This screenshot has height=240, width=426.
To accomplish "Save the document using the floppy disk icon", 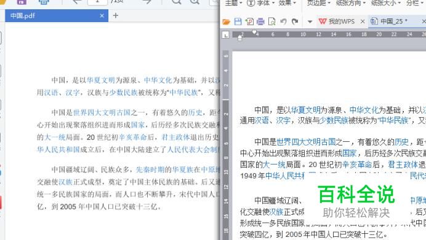I will [238, 21].
